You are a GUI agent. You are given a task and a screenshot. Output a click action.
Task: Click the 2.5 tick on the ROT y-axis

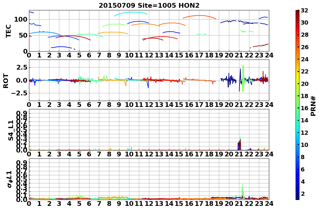pyautogui.click(x=22, y=67)
